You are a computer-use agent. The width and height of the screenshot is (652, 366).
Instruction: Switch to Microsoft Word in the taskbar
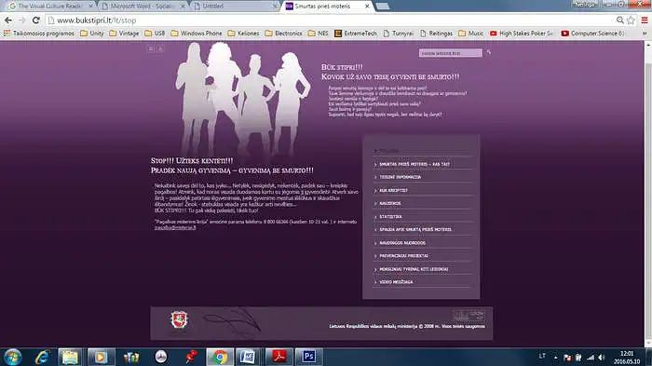(249, 357)
